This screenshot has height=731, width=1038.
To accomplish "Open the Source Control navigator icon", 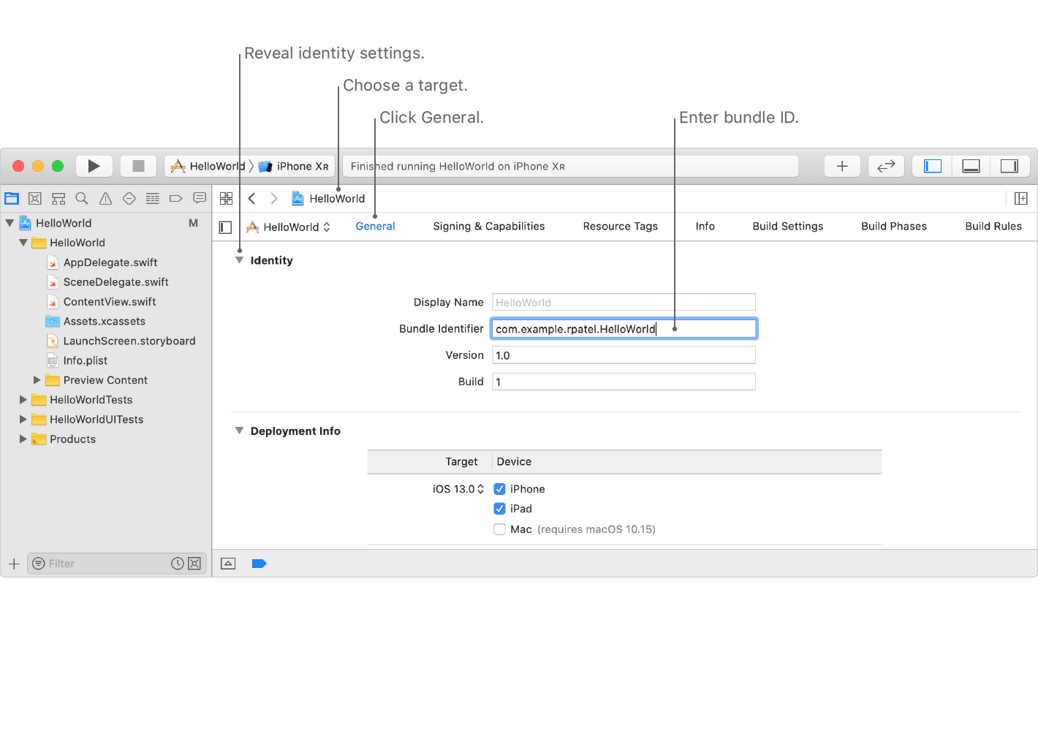I will [x=35, y=198].
